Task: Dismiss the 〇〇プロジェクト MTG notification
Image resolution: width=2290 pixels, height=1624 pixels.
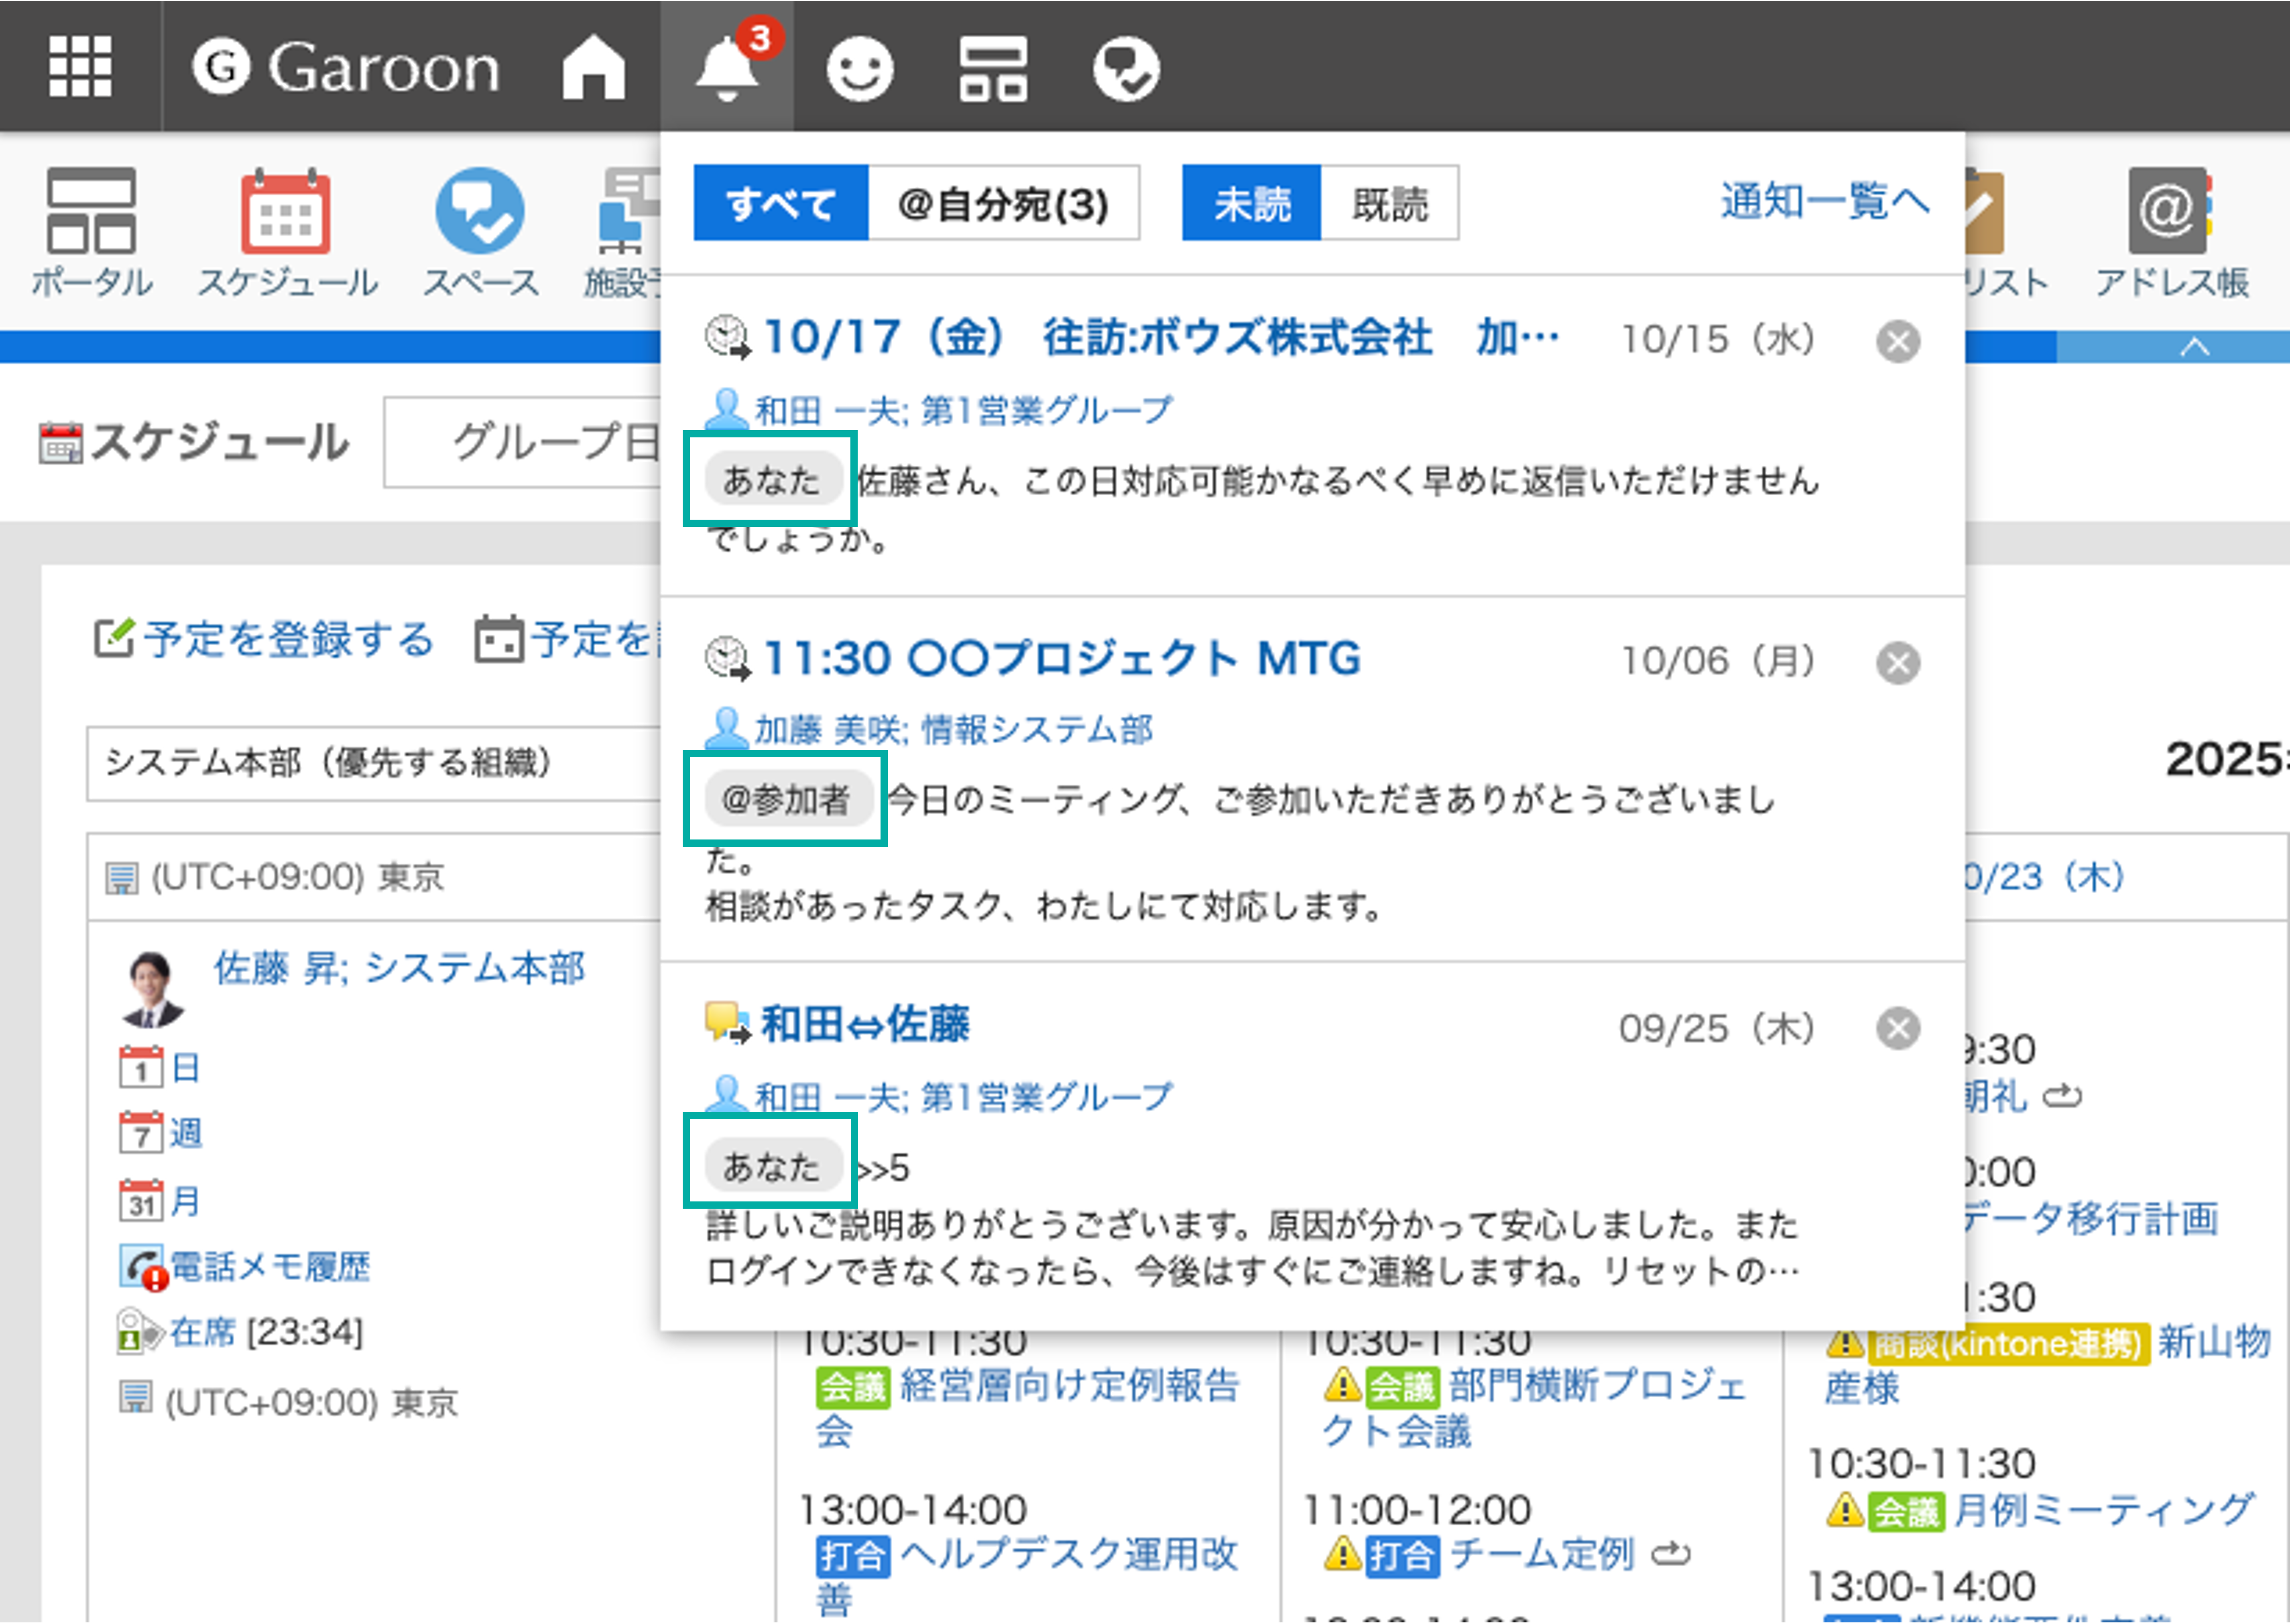Action: (x=1897, y=662)
